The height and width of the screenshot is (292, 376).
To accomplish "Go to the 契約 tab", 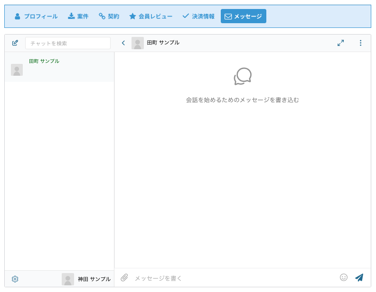I will [109, 16].
